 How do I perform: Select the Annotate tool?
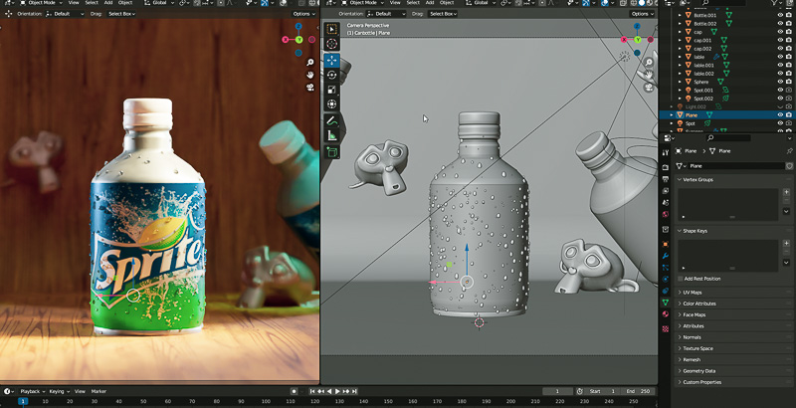pyautogui.click(x=332, y=120)
